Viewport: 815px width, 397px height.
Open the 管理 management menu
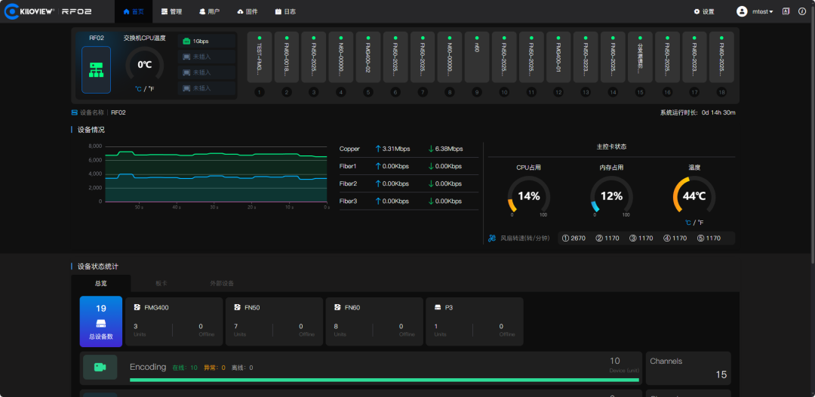171,11
